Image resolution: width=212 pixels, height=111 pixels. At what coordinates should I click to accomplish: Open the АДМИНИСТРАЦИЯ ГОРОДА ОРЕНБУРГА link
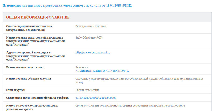coord(102,71)
